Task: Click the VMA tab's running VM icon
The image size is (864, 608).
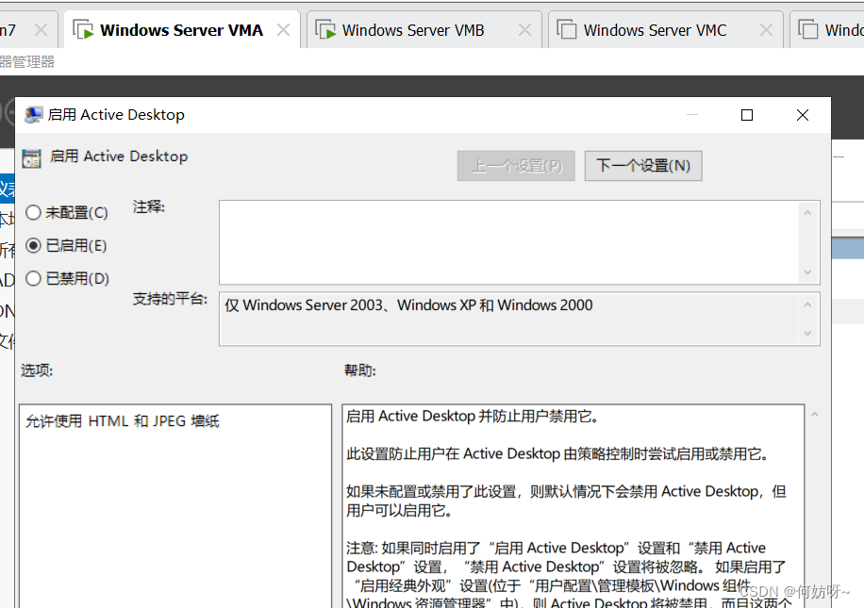Action: [83, 29]
